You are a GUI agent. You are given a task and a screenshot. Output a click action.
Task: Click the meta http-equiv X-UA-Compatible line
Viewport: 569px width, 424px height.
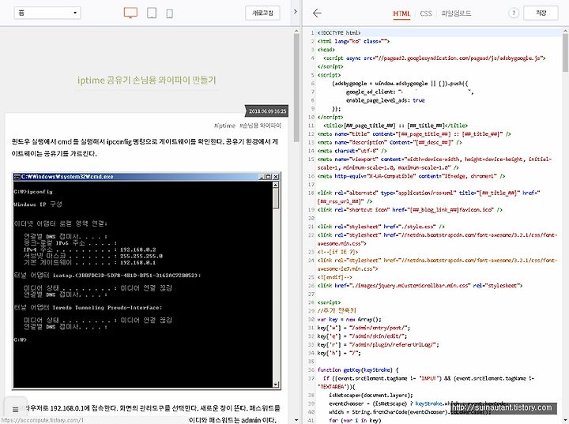pyautogui.click(x=411, y=176)
